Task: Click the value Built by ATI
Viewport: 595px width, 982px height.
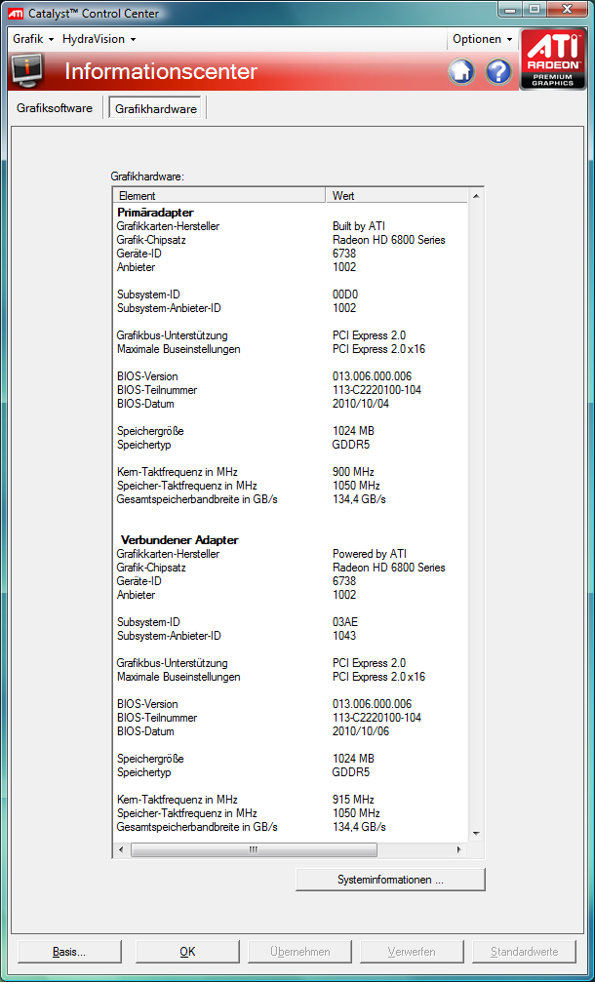Action: tap(359, 226)
